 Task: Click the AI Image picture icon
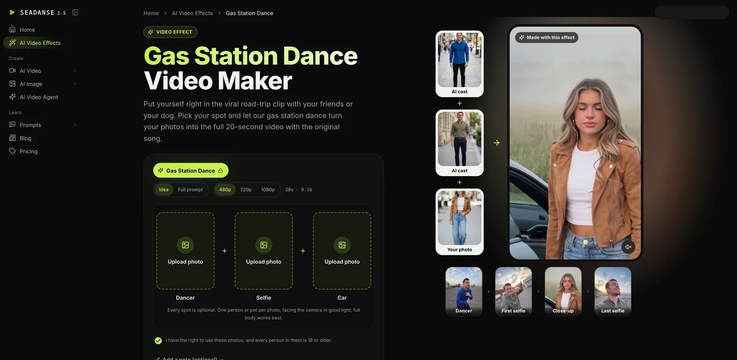point(12,84)
